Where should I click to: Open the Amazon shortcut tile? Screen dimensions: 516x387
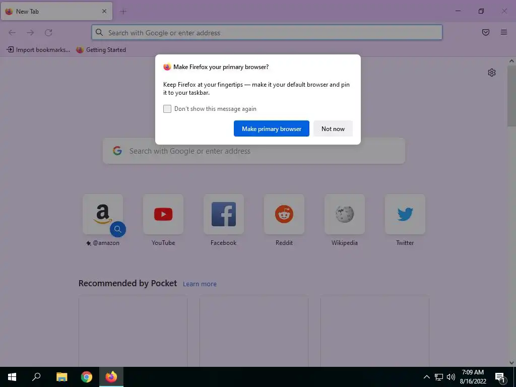(x=103, y=214)
